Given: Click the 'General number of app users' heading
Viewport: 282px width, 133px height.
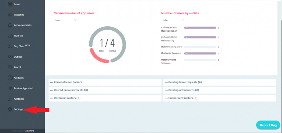Looking at the screenshot, I should point(74,13).
